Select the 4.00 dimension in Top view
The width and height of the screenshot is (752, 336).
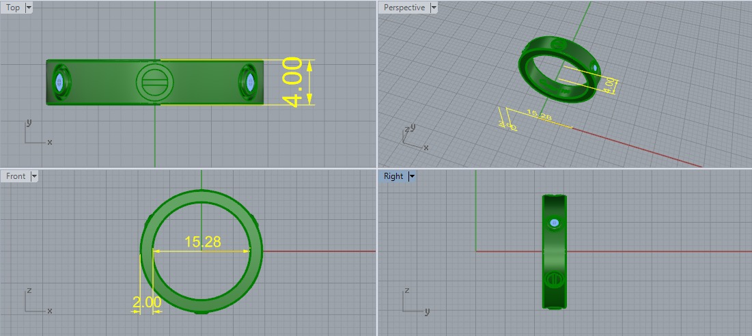(292, 82)
